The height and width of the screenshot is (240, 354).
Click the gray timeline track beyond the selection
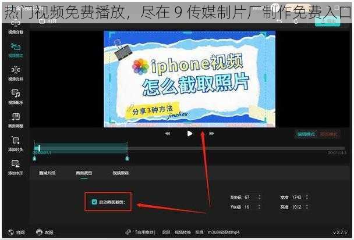(x=236, y=148)
